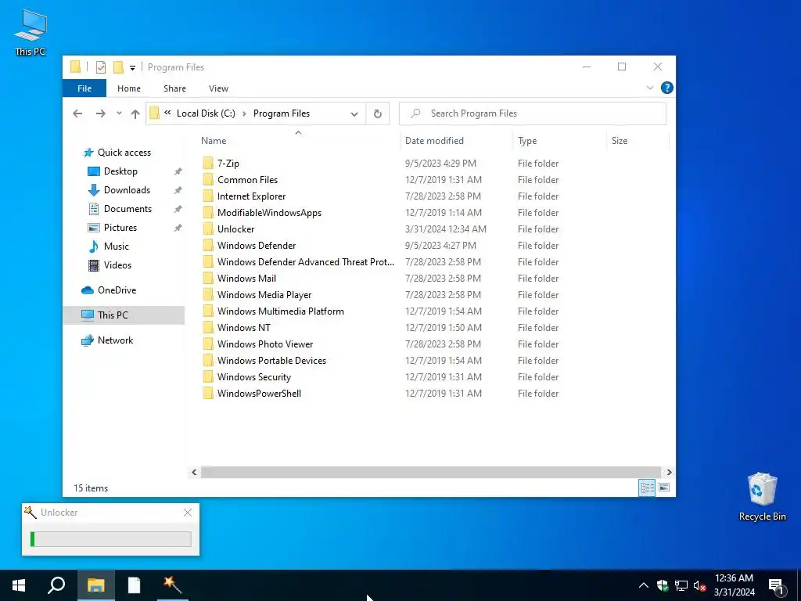The height and width of the screenshot is (601, 801).
Task: Open the blue Help question mark icon
Action: (666, 88)
